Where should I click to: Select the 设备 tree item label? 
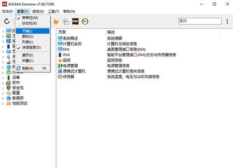16,78
